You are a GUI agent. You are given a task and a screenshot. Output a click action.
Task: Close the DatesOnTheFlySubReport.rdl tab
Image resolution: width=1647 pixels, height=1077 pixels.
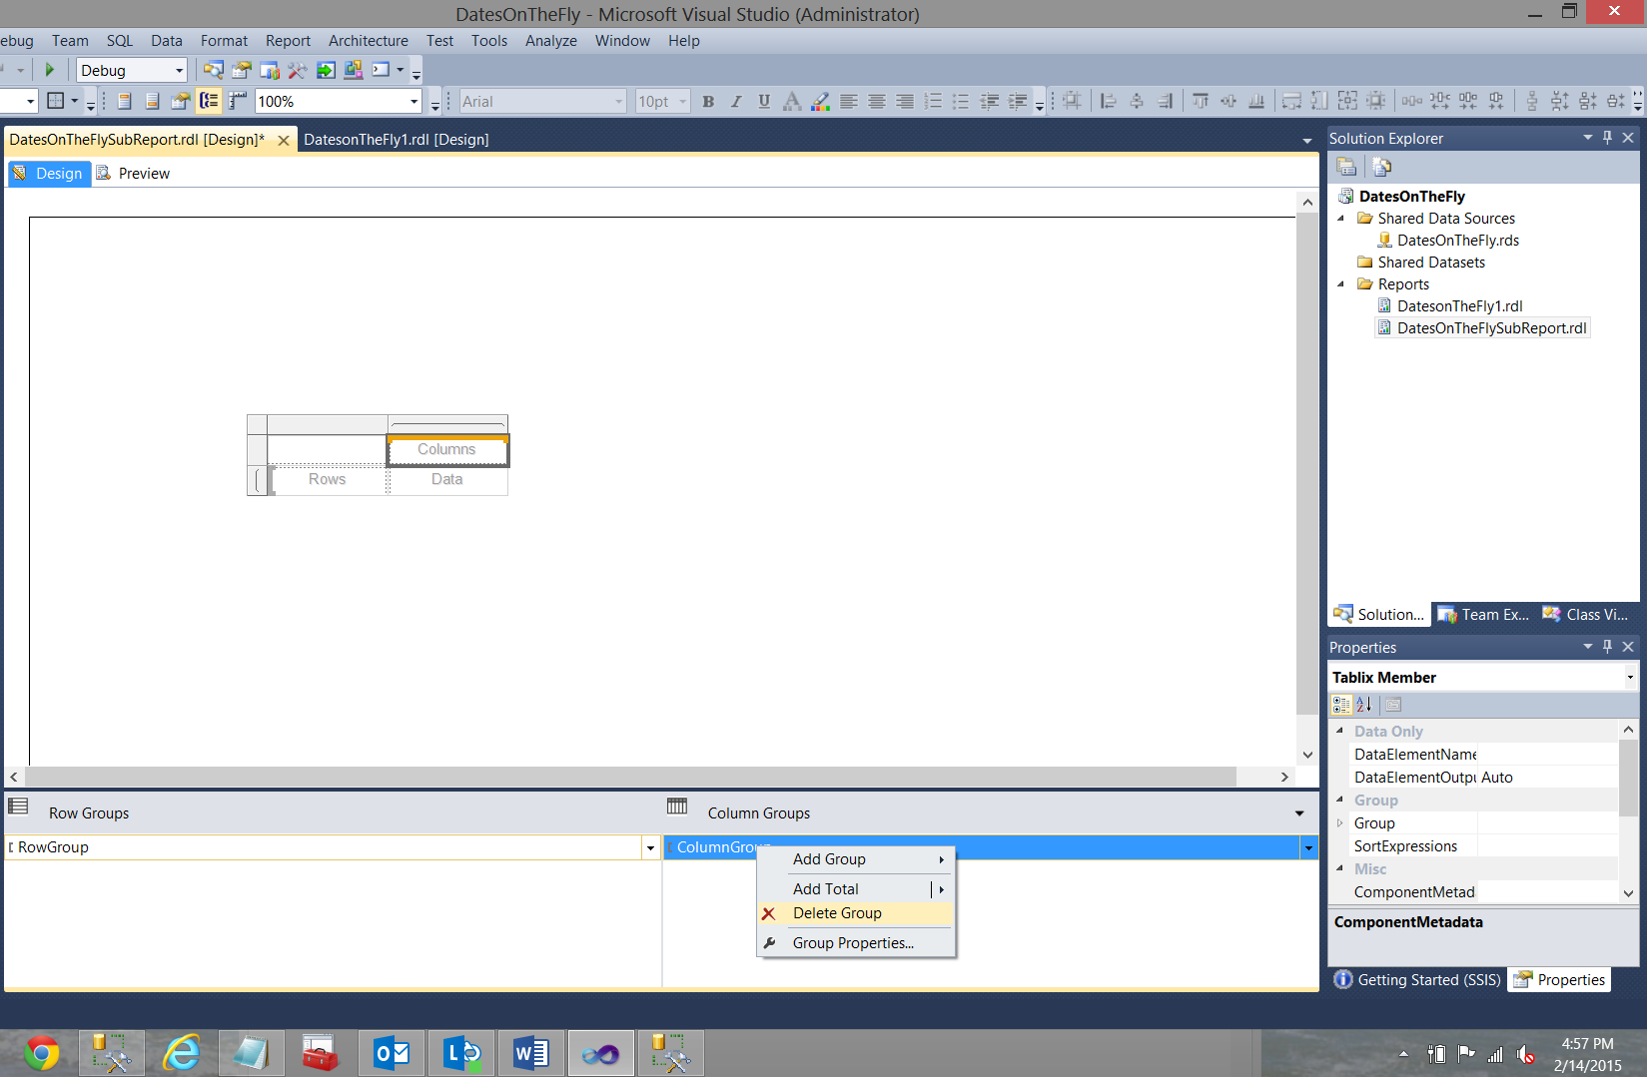pos(284,141)
